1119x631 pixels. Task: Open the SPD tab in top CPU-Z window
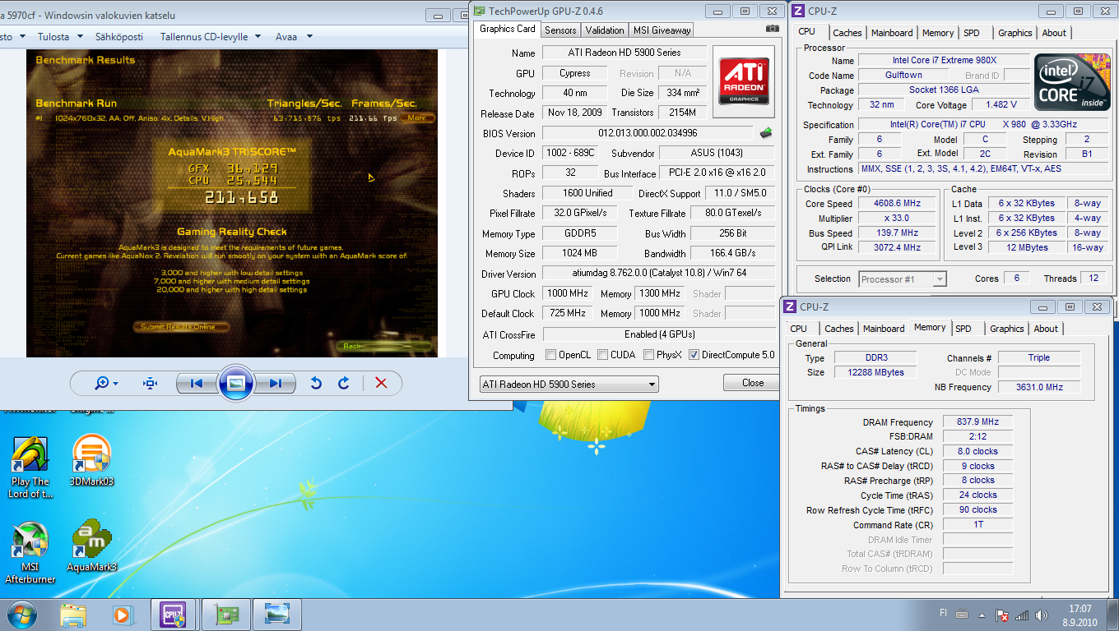coord(972,33)
